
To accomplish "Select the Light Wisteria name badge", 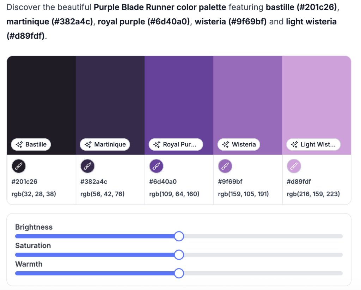I will coord(313,145).
